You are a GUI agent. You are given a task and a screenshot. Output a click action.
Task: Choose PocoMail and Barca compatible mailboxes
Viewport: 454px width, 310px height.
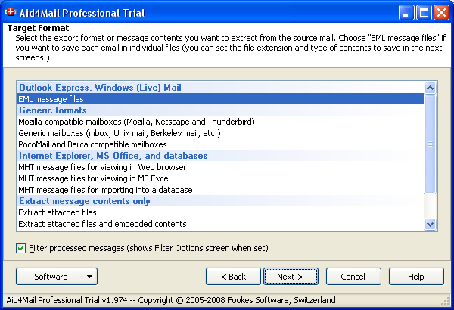click(221, 144)
